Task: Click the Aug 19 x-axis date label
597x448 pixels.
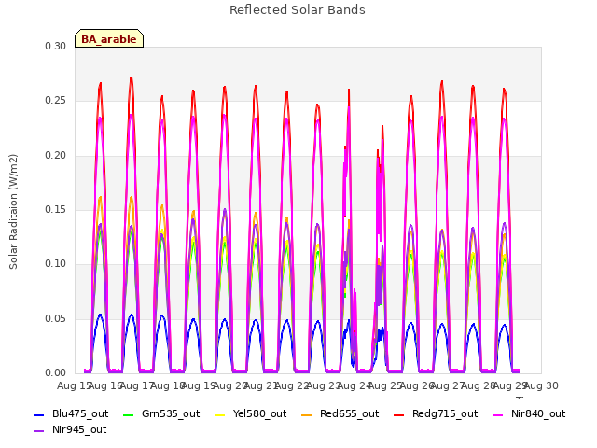Action: [x=199, y=385]
